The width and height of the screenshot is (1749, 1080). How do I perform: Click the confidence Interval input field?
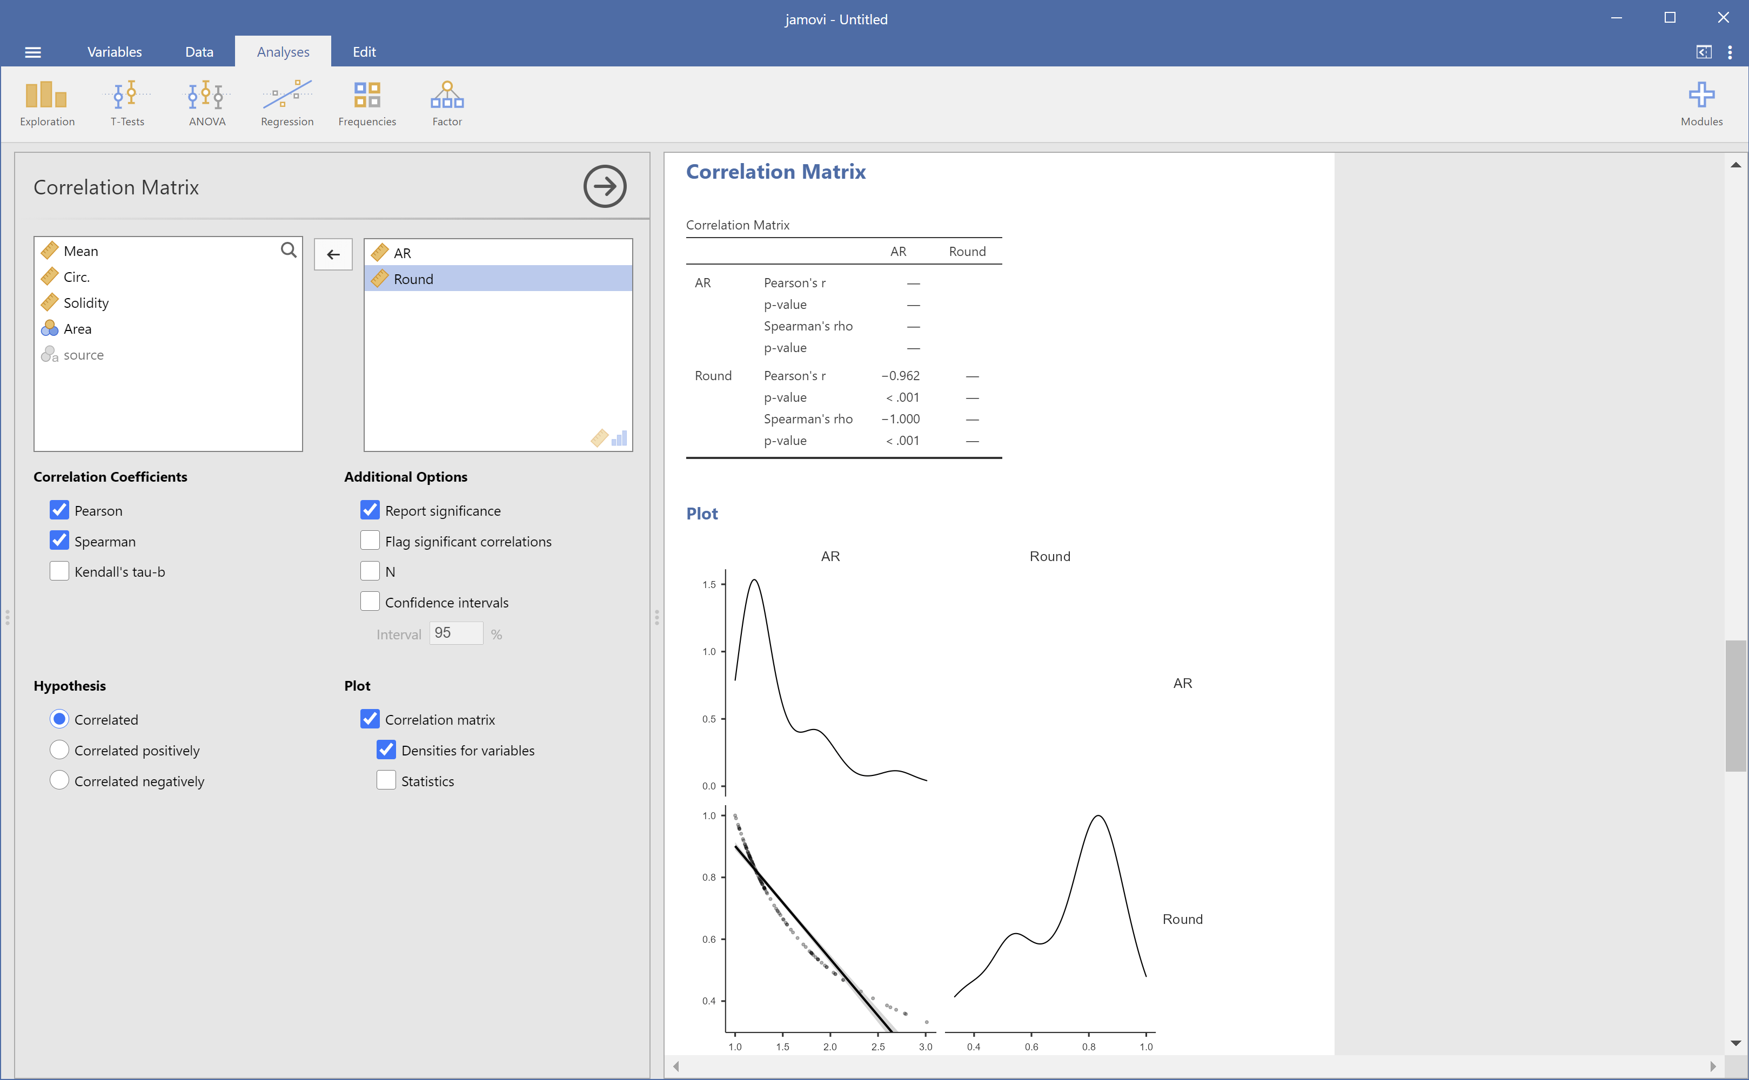[x=456, y=633]
